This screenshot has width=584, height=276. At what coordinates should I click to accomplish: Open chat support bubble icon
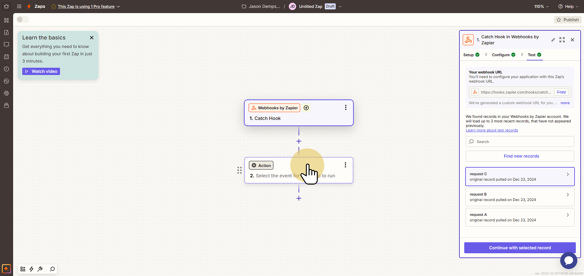click(x=568, y=260)
